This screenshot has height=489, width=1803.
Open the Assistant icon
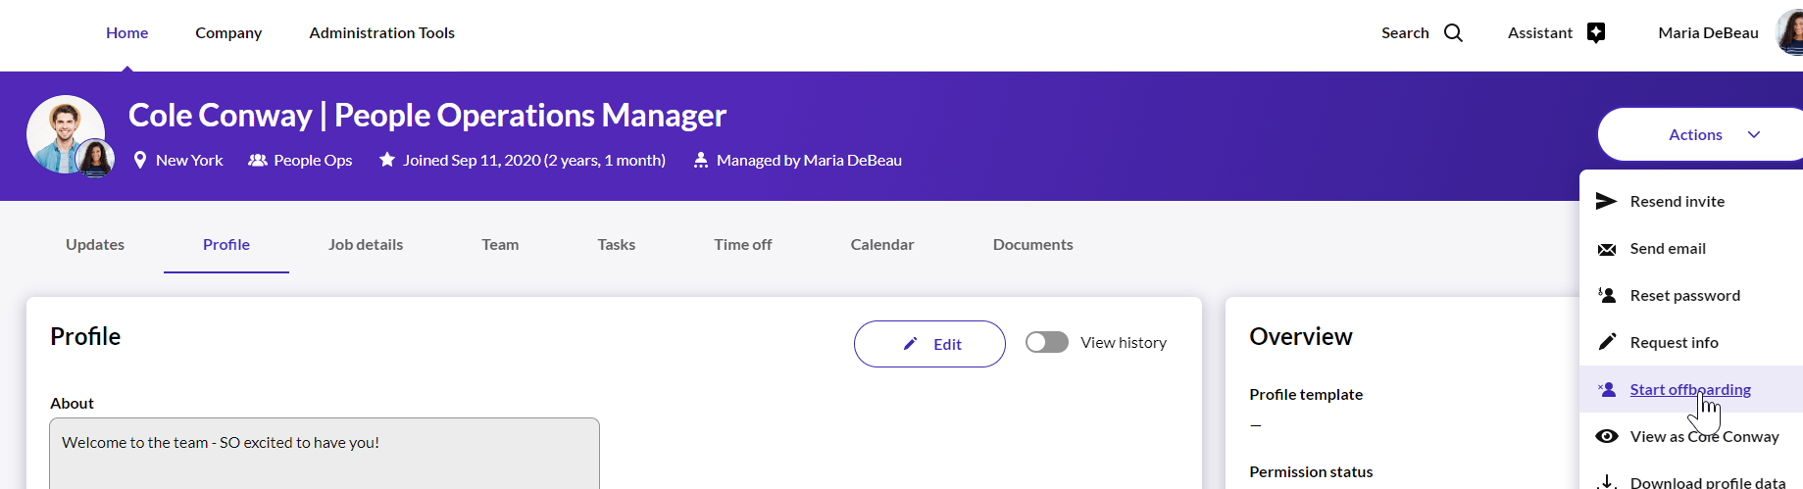pos(1596,33)
